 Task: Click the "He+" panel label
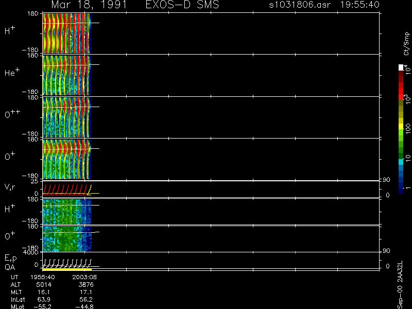12,72
